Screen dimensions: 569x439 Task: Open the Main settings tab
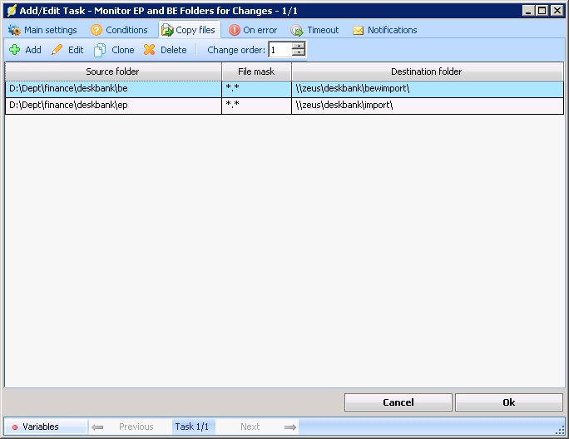42,30
